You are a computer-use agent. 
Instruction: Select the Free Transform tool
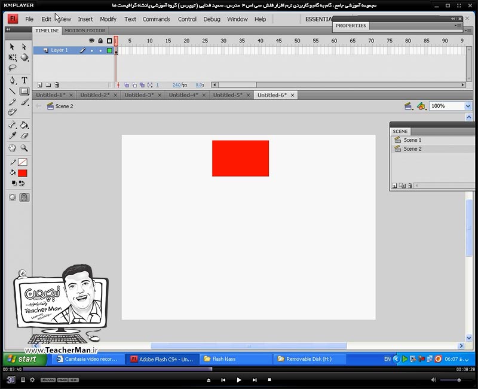click(x=13, y=57)
